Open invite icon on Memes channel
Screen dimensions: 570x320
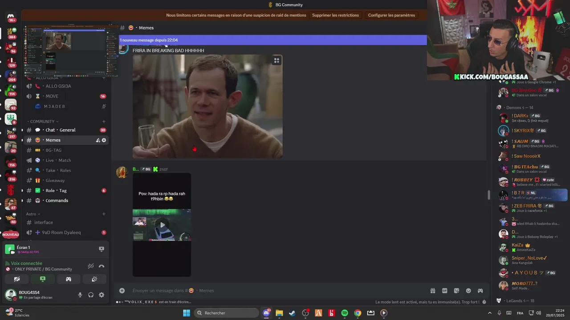click(98, 140)
